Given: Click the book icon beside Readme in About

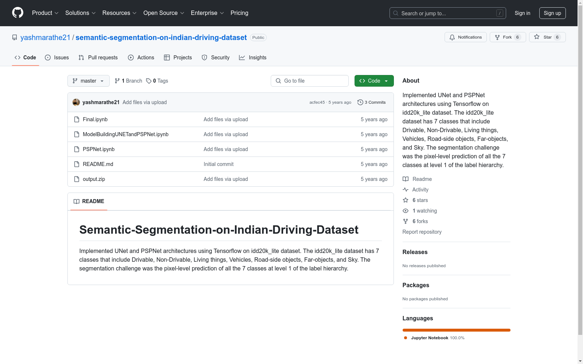Looking at the screenshot, I should [x=406, y=179].
